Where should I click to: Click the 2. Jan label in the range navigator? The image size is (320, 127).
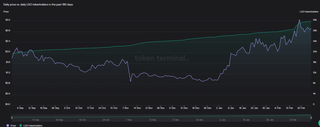point(222,120)
